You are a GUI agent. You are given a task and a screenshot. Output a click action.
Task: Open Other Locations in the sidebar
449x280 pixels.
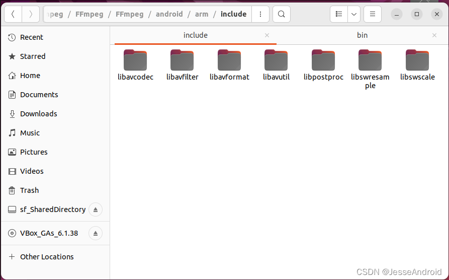55,257
